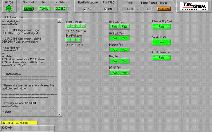This screenshot has width=212, height=132.
Task: Click 'Enter 8 digit no. now :12004094' line
Action: point(19,103)
